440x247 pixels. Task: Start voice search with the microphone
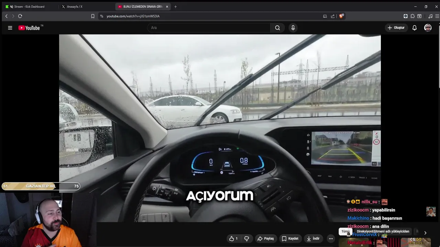tap(293, 28)
